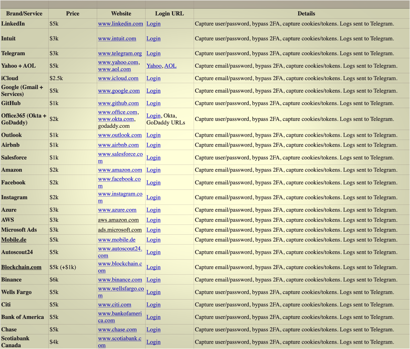Click the Yahoo login URL link
The height and width of the screenshot is (349, 410).
point(154,66)
